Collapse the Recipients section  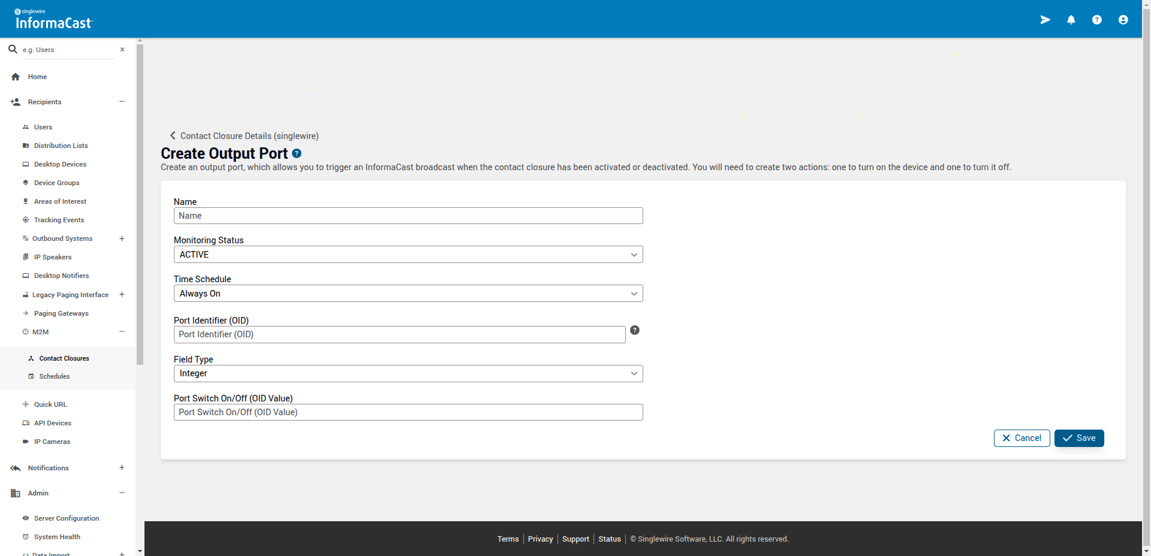(x=122, y=102)
